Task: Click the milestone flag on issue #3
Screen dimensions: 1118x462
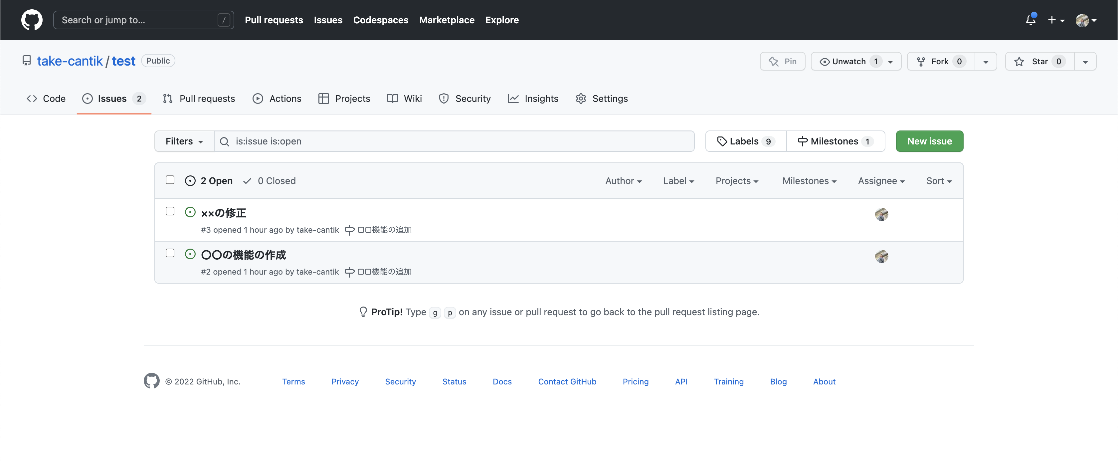Action: [349, 230]
